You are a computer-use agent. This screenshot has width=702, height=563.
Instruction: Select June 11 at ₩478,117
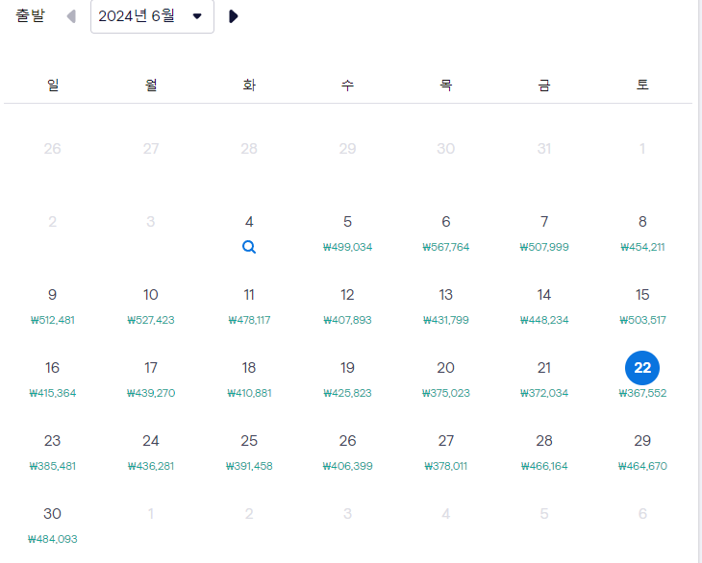(249, 306)
